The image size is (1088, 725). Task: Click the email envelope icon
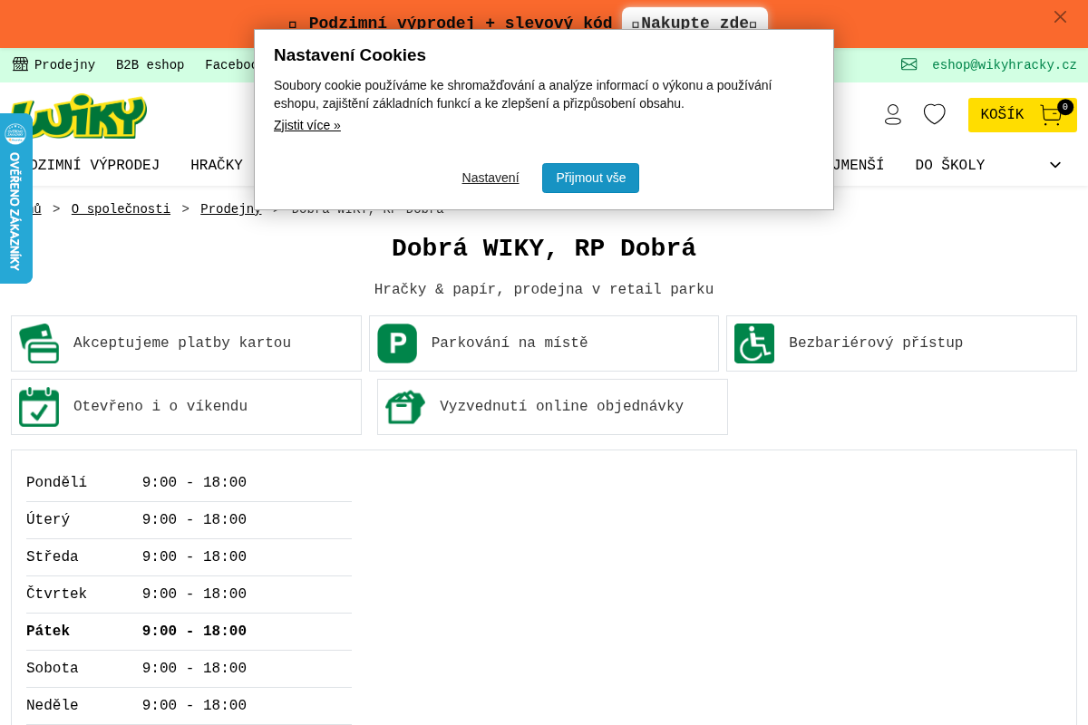pyautogui.click(x=909, y=64)
